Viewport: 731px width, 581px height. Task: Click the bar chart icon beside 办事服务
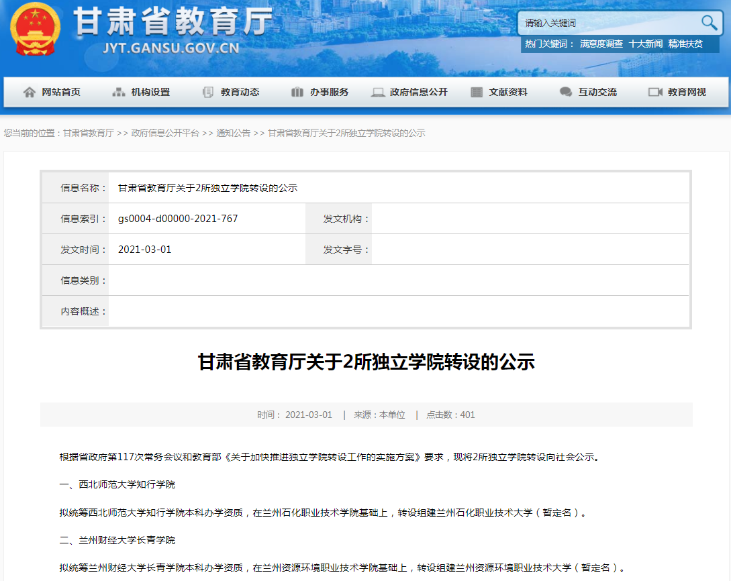tap(297, 92)
